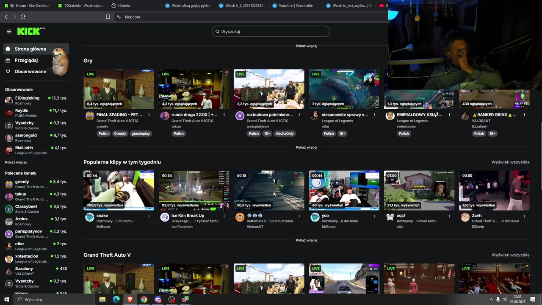
Task: Expand followed channels with Pokaż więcej in sidebar
Action: tap(16, 162)
